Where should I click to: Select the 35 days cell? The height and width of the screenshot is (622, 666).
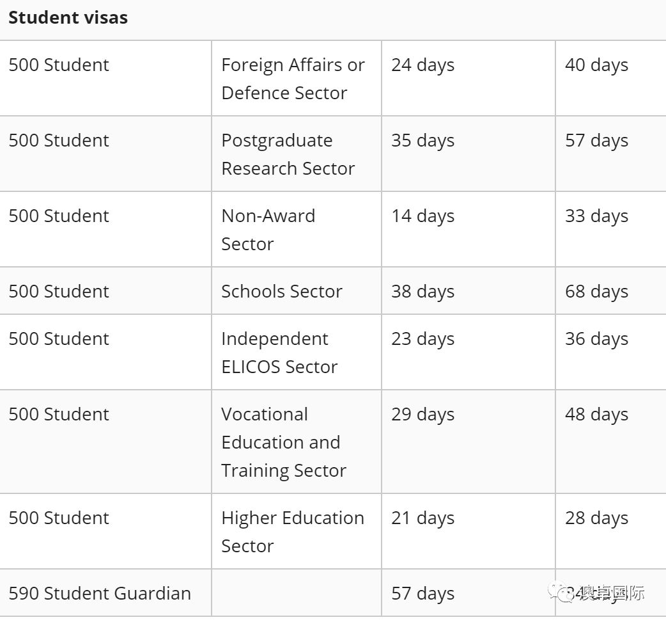(x=422, y=141)
